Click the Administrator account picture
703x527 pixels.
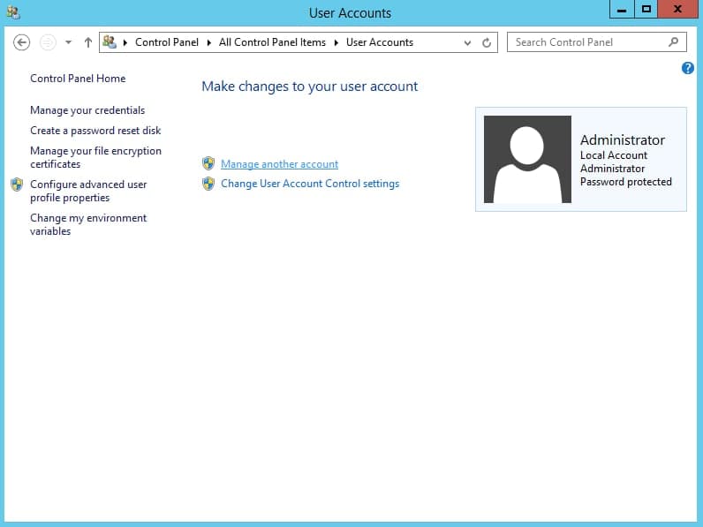pyautogui.click(x=527, y=159)
